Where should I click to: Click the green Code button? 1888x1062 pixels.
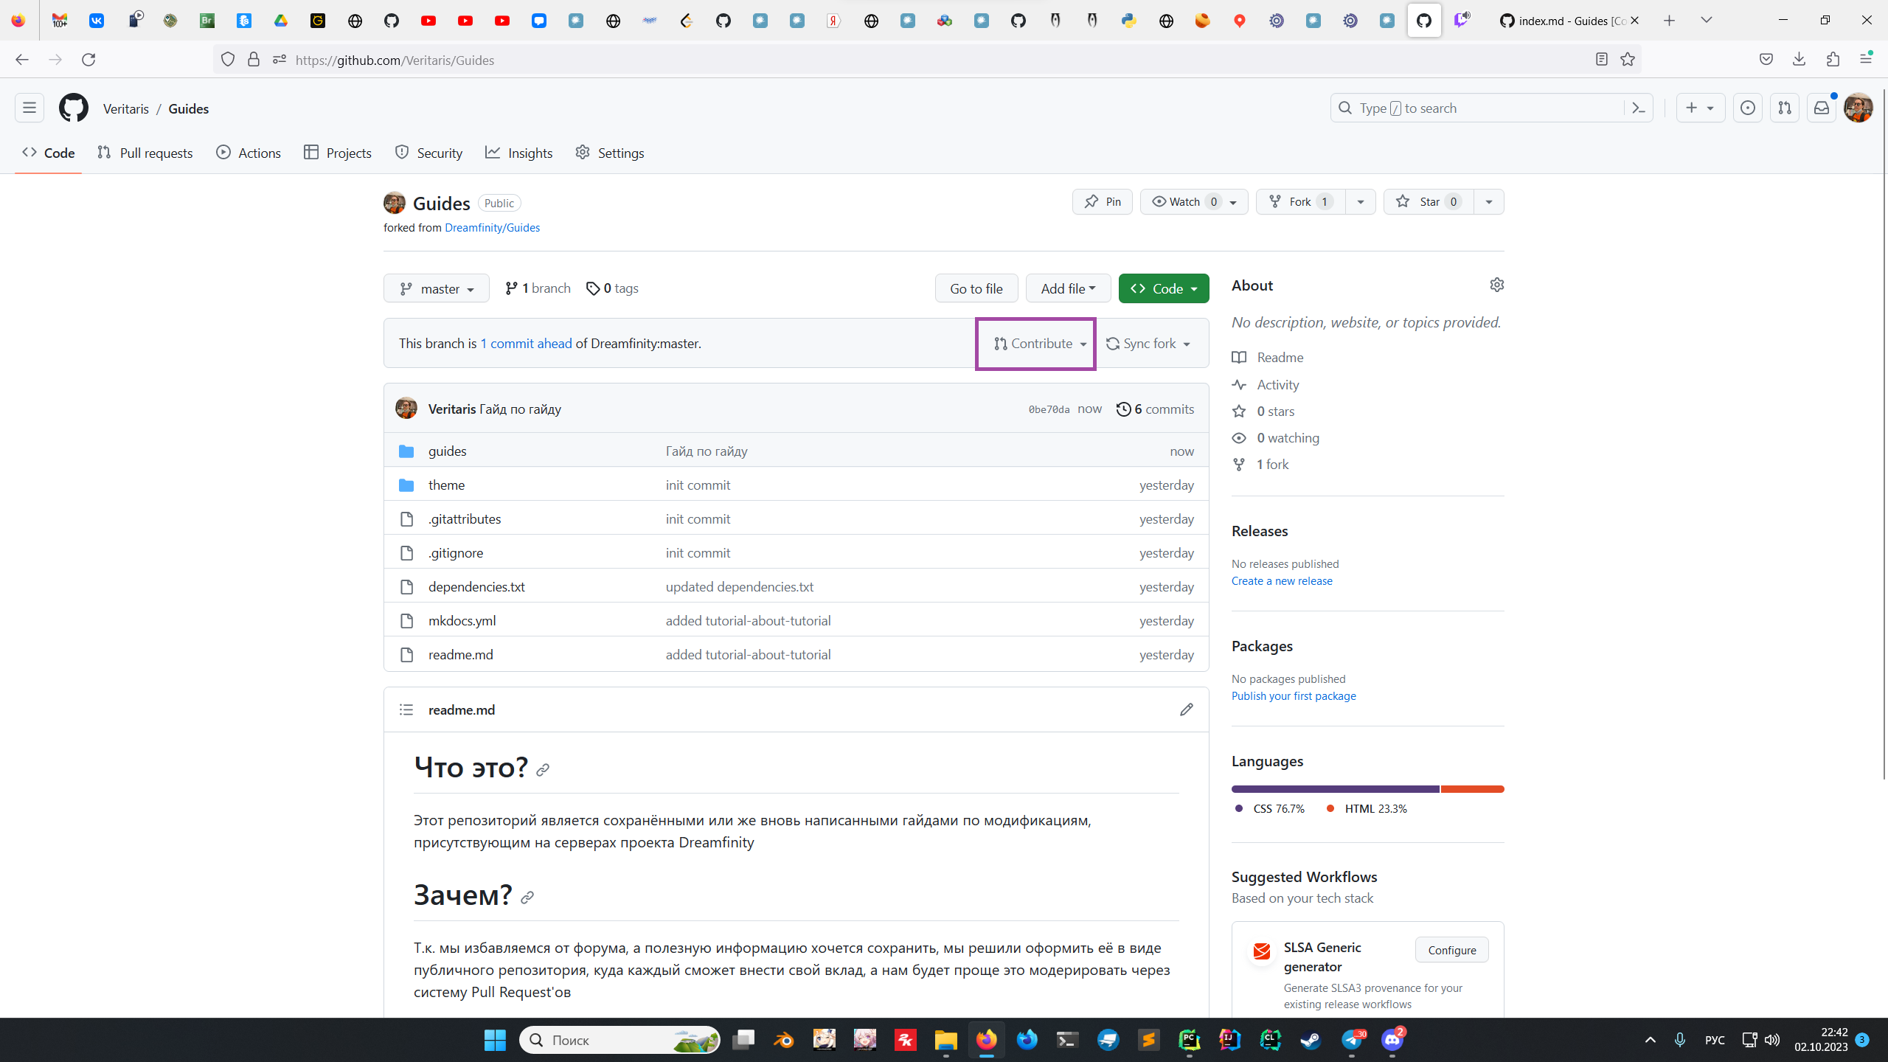pos(1163,288)
